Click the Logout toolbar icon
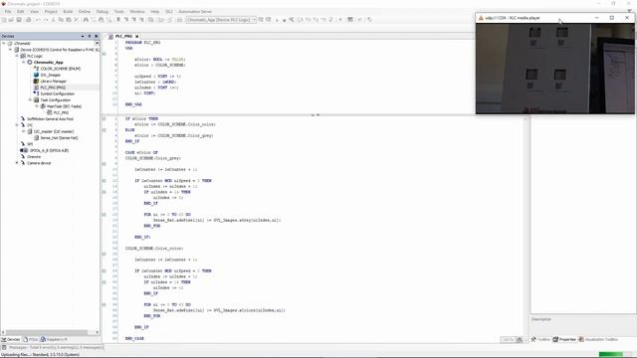637x358 pixels. (269, 20)
